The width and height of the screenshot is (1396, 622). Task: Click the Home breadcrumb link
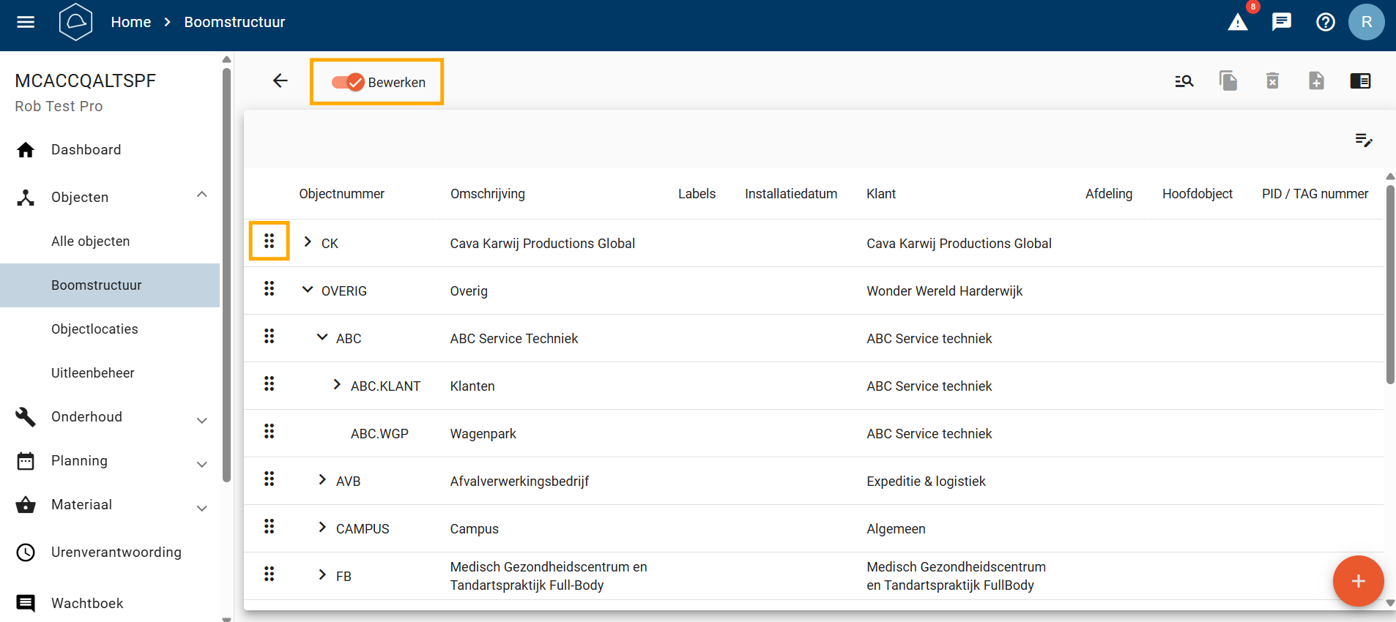point(130,22)
